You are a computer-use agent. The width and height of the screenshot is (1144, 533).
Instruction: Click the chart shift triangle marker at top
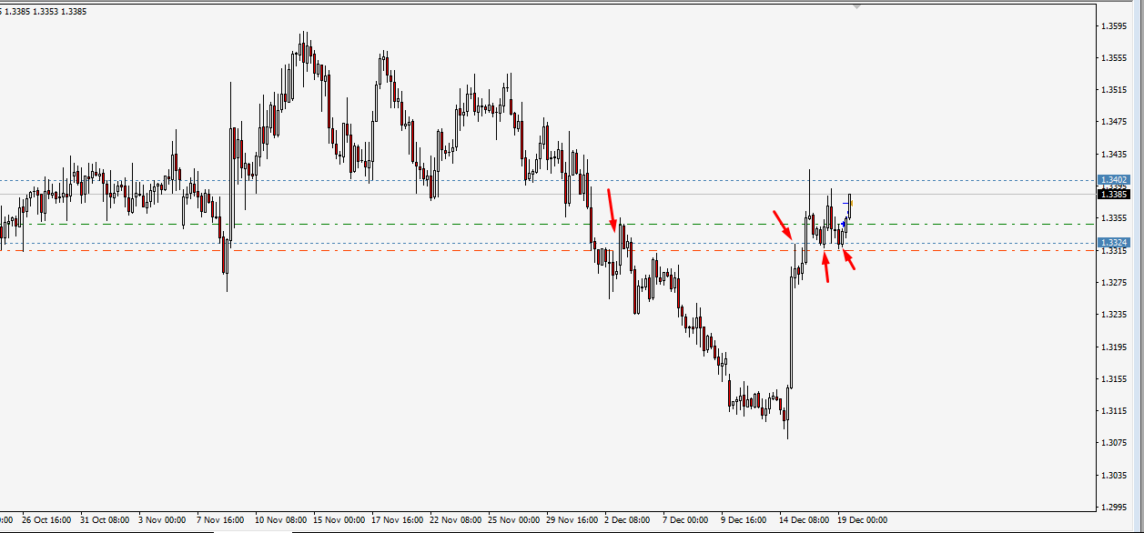(x=855, y=6)
